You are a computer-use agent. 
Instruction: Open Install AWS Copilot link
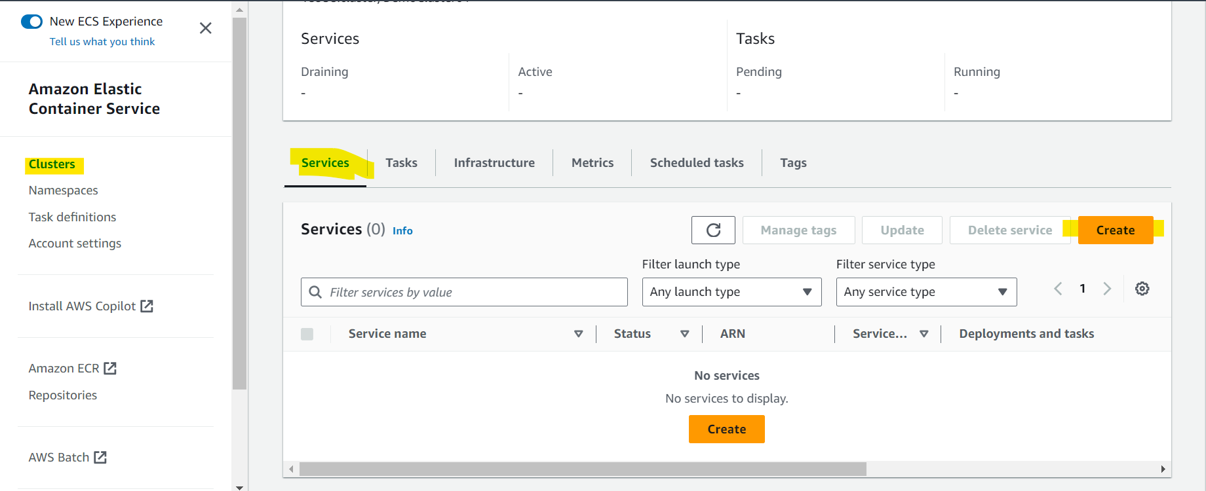click(x=82, y=306)
